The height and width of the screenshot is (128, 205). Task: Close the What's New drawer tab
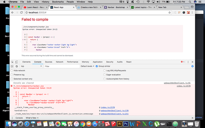pos(38,118)
